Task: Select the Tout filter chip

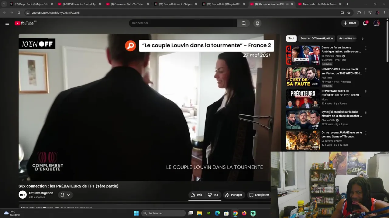Action: [x=291, y=38]
